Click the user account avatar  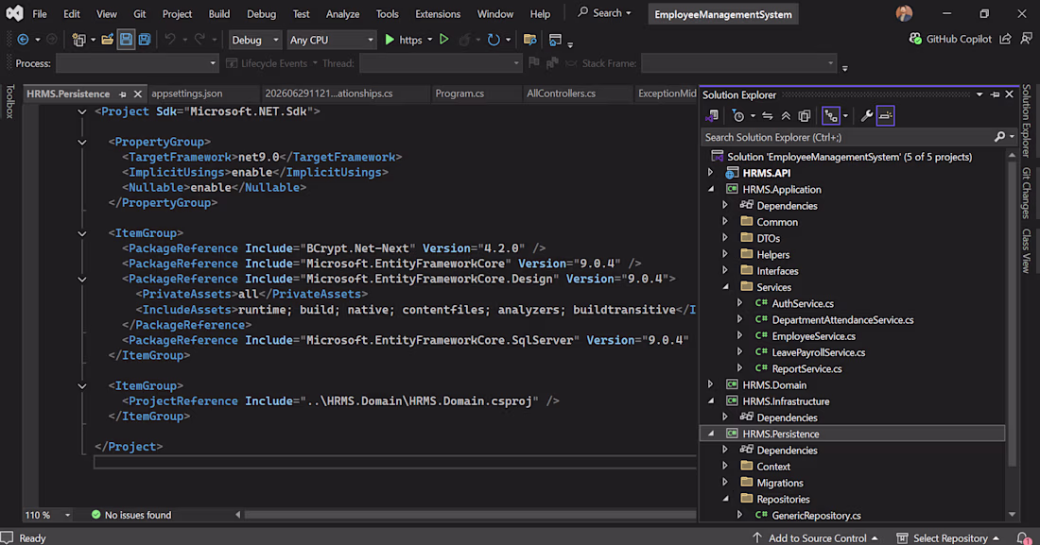(x=904, y=13)
